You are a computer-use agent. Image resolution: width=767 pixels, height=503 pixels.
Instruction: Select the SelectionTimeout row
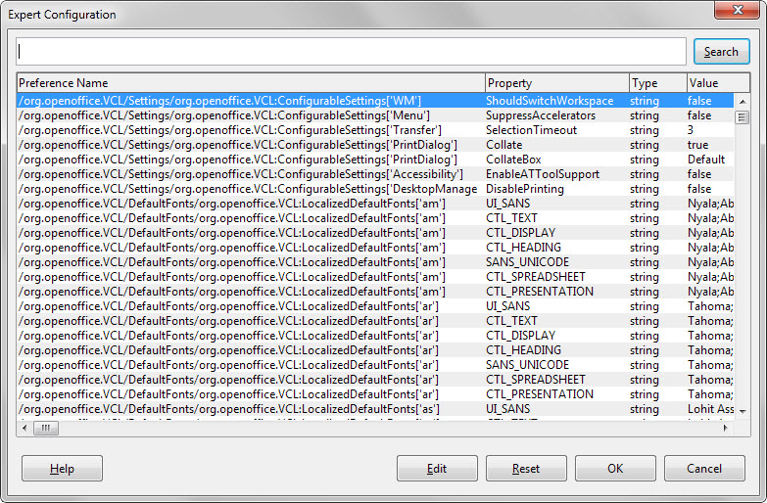tap(375, 130)
